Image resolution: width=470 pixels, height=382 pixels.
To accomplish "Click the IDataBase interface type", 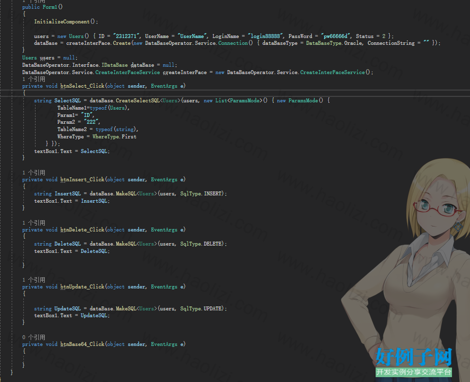I will pyautogui.click(x=114, y=65).
